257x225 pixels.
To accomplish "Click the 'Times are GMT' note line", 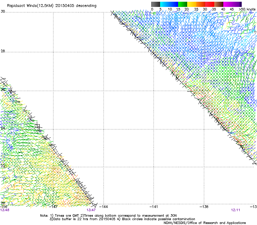I will click(x=108, y=216).
